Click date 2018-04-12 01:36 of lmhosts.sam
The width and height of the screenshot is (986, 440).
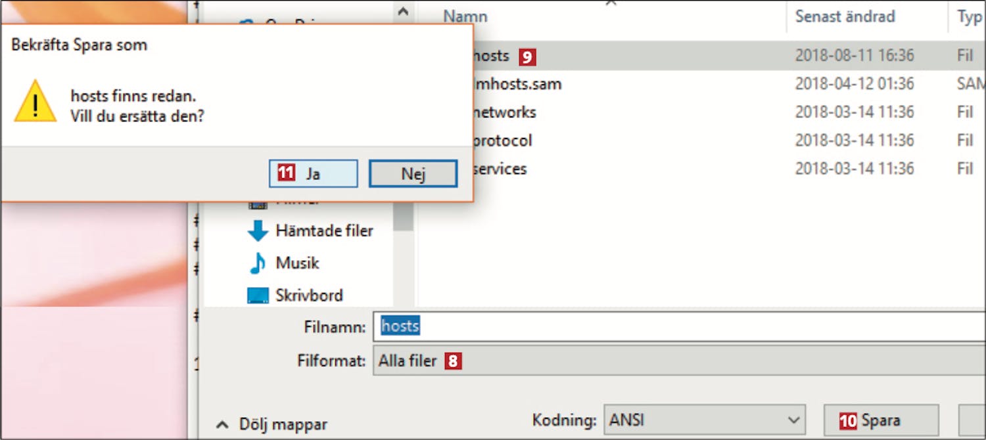point(855,84)
